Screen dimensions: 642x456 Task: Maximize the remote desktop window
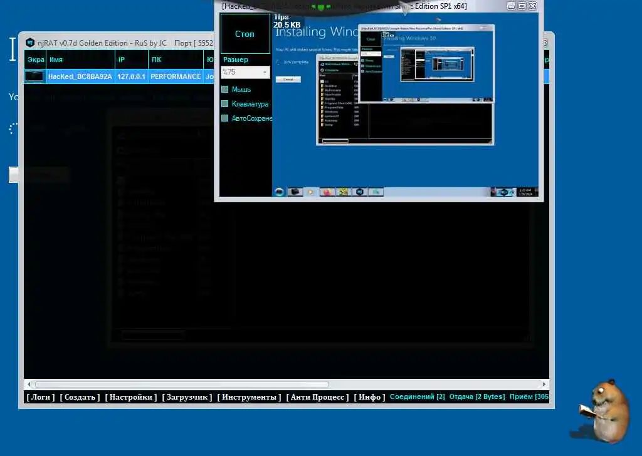coord(522,6)
